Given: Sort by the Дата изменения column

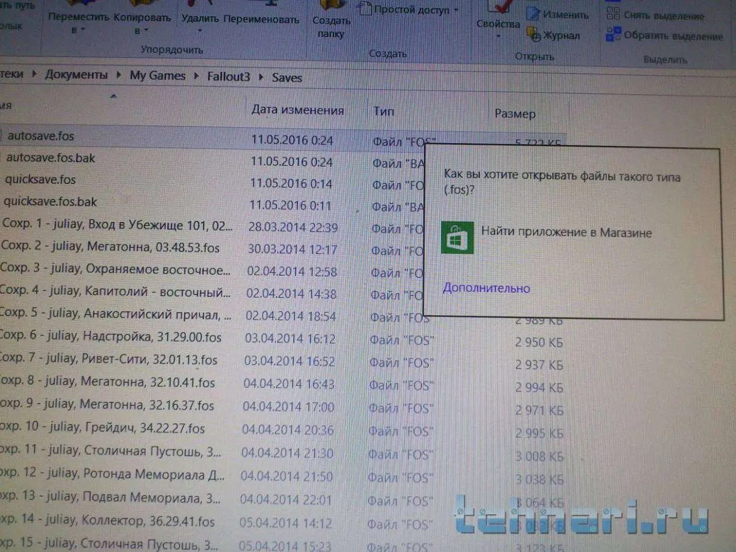Looking at the screenshot, I should tap(297, 110).
